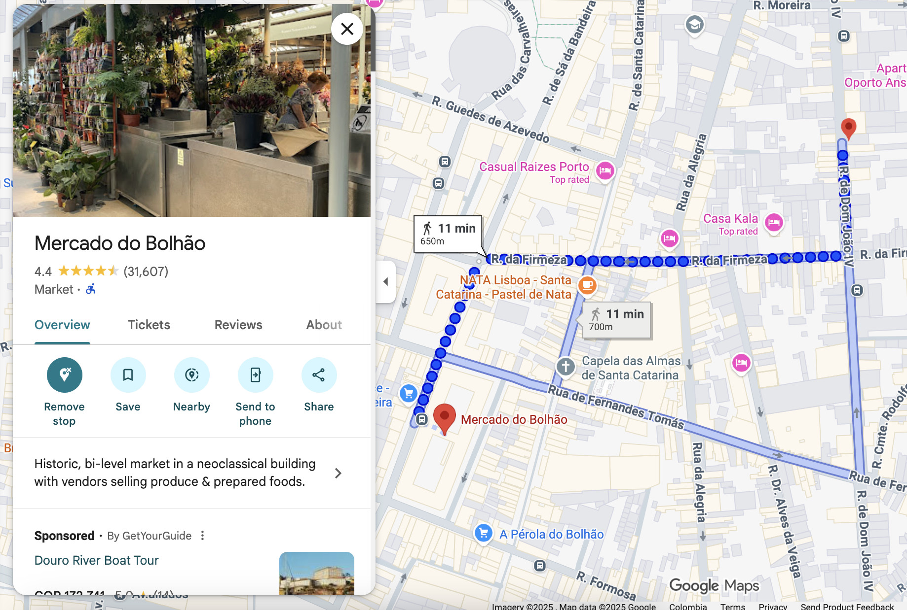
Task: Switch to the Reviews tab
Action: [x=238, y=325]
